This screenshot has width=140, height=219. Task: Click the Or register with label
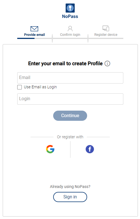70,137
